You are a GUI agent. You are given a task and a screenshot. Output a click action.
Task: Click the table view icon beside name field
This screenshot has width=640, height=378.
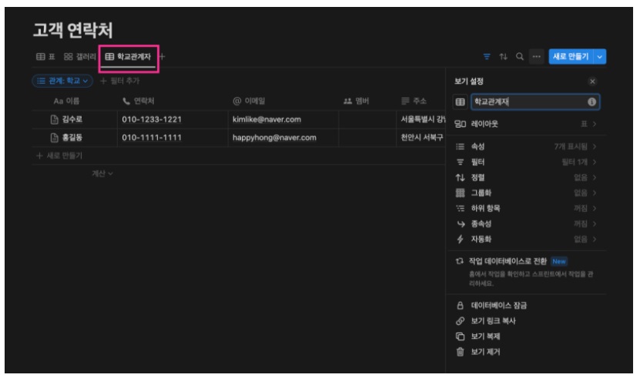pos(460,102)
